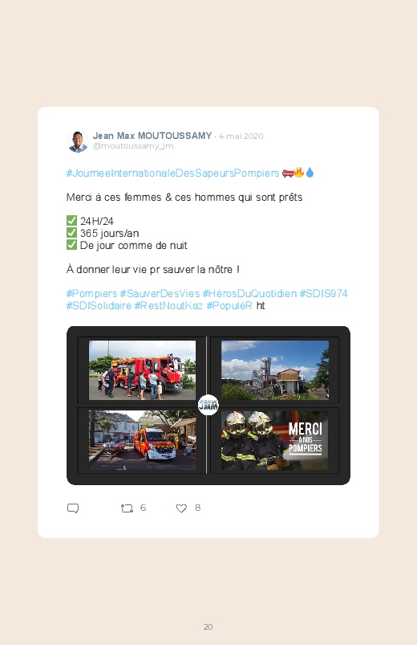Image resolution: width=417 pixels, height=645 pixels.
Task: Click the flame emoji
Action: pos(299,173)
